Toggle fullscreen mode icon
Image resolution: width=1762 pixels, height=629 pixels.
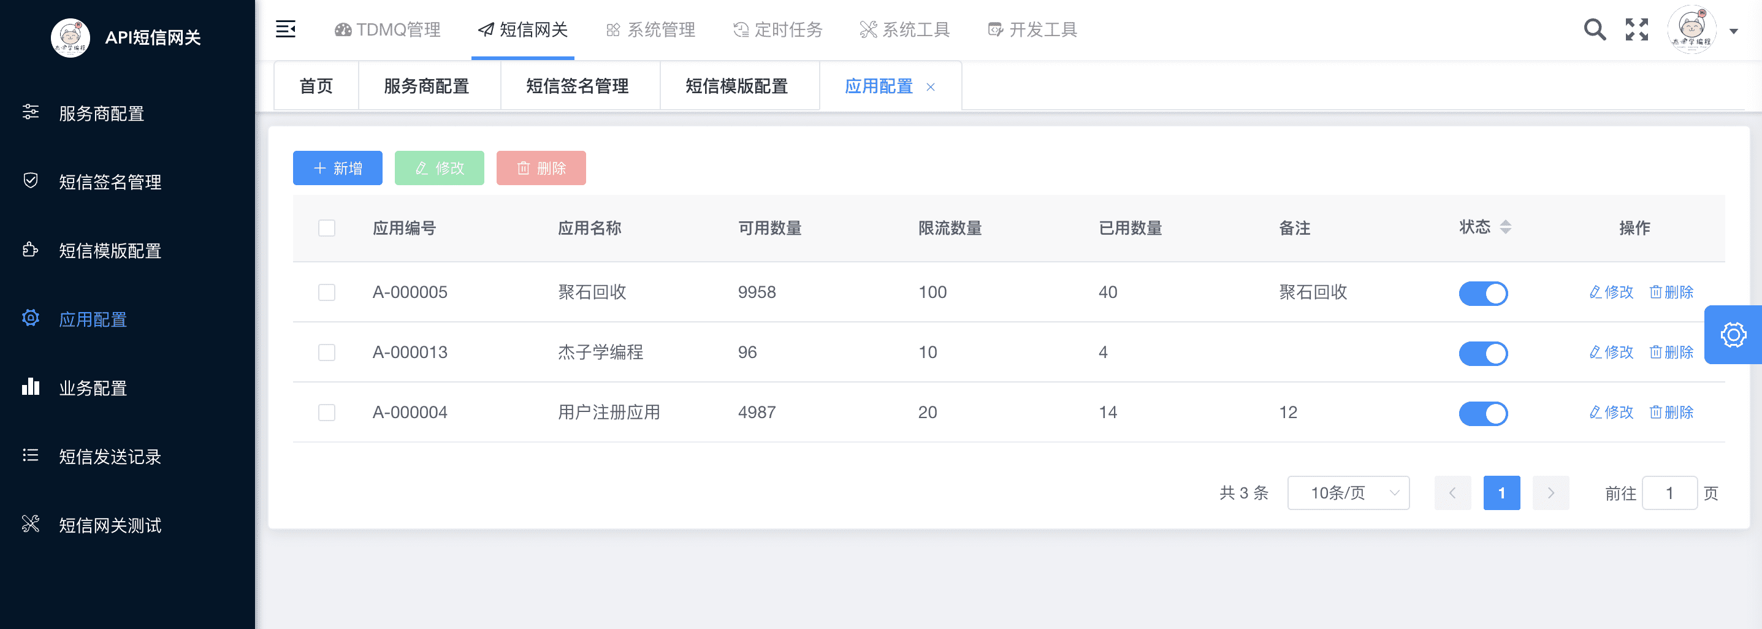coord(1637,29)
